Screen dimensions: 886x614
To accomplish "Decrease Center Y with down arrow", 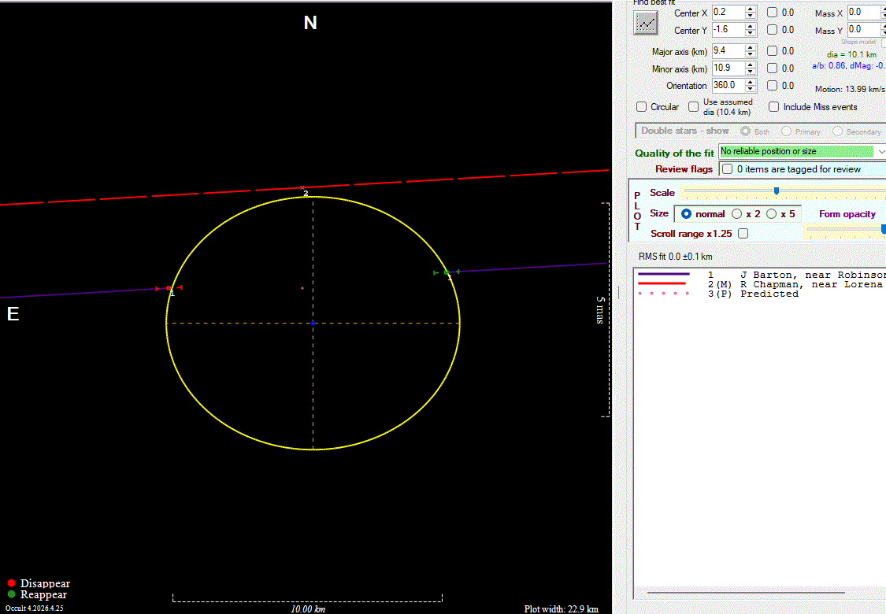I will tap(751, 33).
